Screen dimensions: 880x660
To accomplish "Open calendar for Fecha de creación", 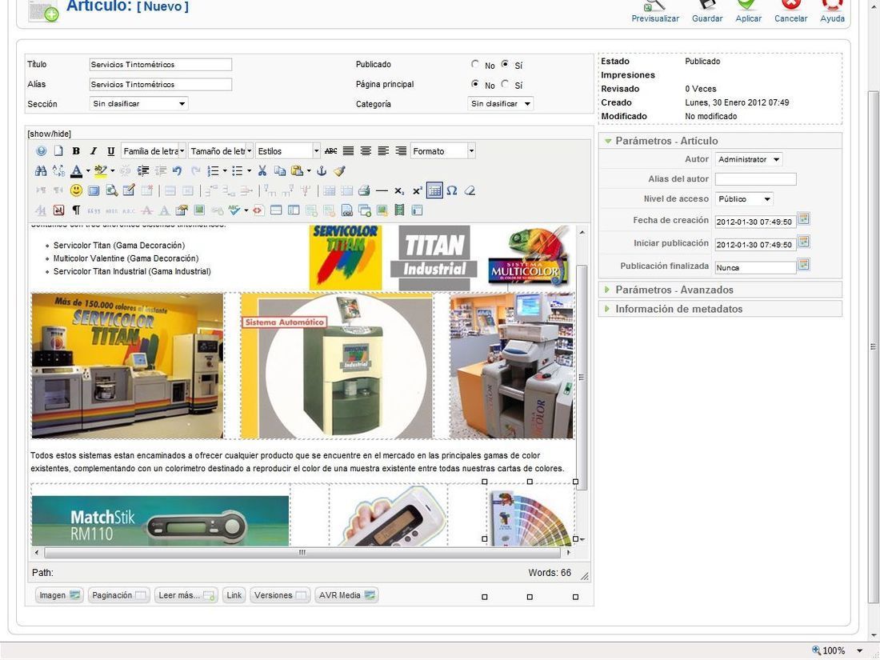I will (804, 219).
